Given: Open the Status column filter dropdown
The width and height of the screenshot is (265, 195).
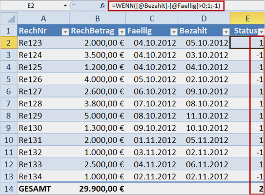Looking at the screenshot, I should click(262, 31).
